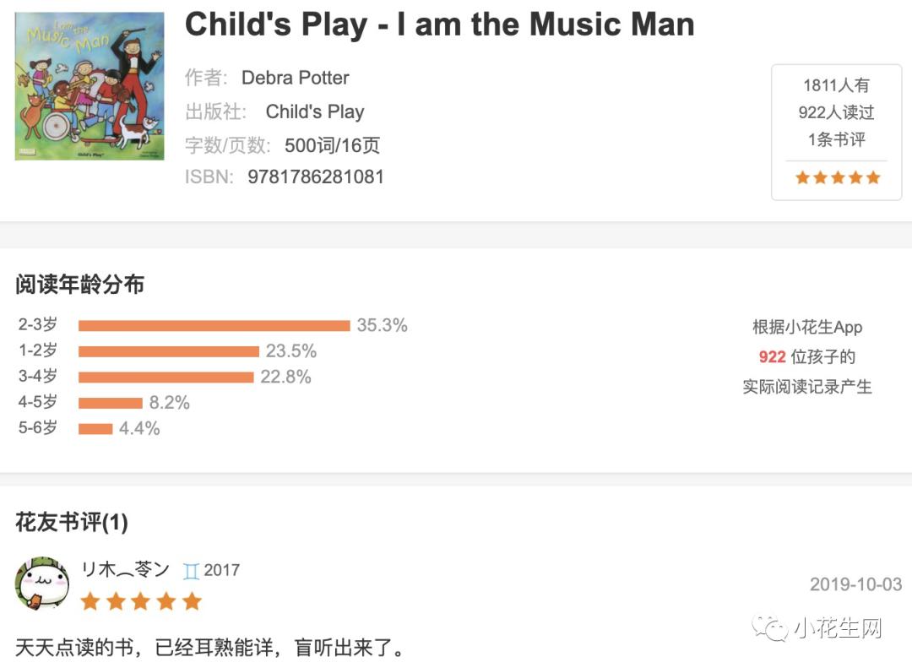Viewport: 912px width, 668px height.
Task: Open publisher Child's Play link
Action: click(x=315, y=111)
